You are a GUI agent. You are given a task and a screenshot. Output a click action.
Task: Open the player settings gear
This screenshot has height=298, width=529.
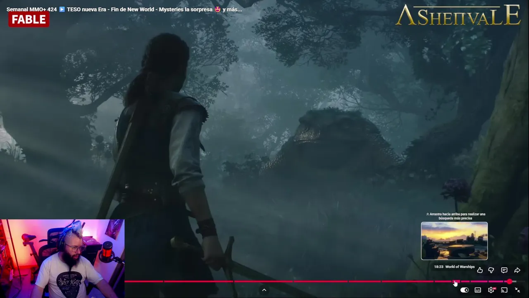pos(491,290)
